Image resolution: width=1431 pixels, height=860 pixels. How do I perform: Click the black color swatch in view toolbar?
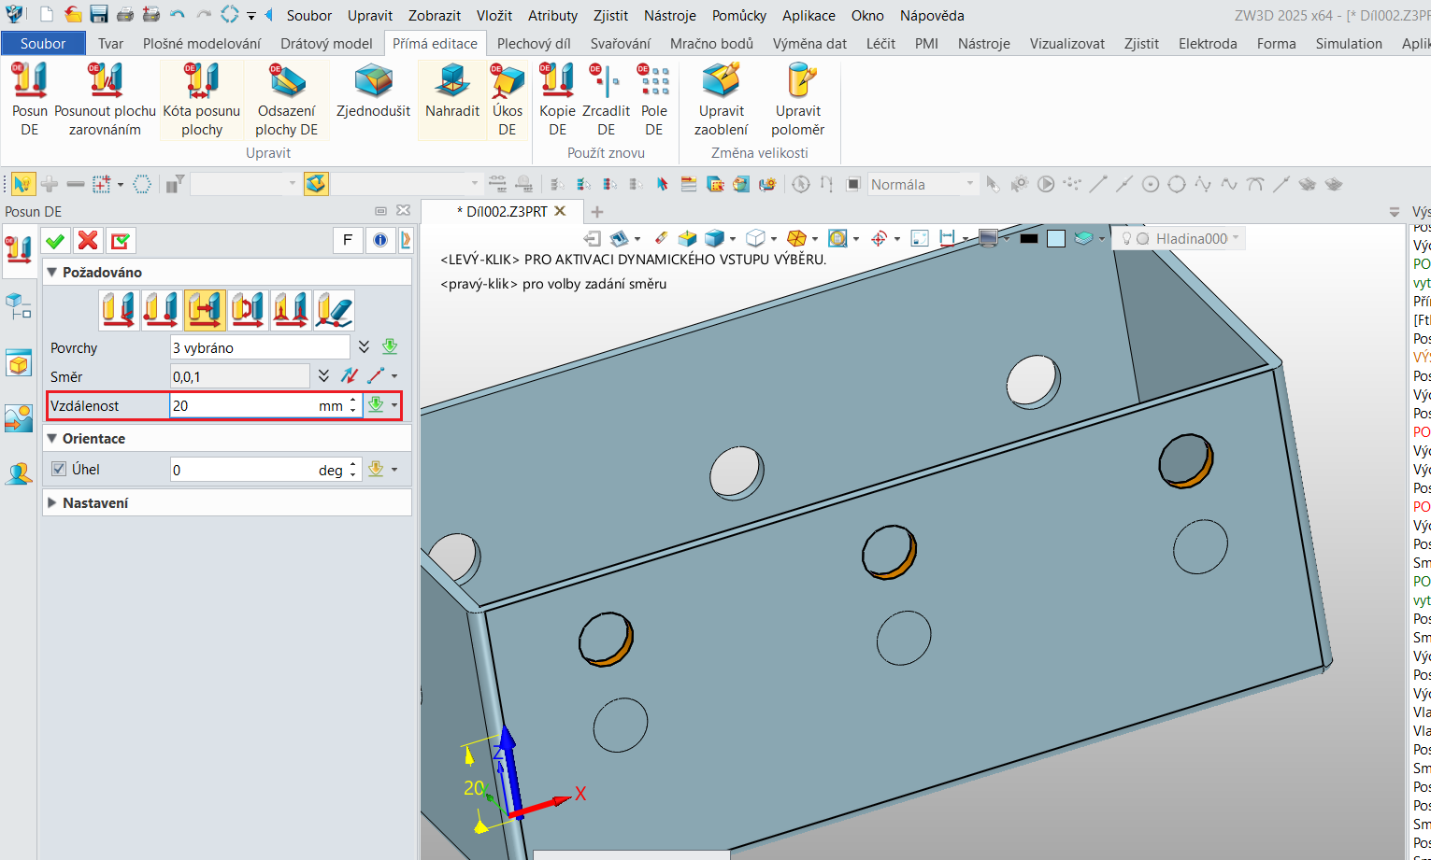(x=1029, y=239)
